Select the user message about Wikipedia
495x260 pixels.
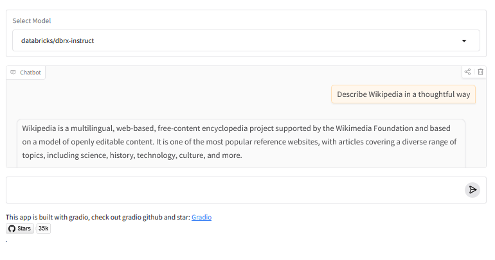[403, 94]
